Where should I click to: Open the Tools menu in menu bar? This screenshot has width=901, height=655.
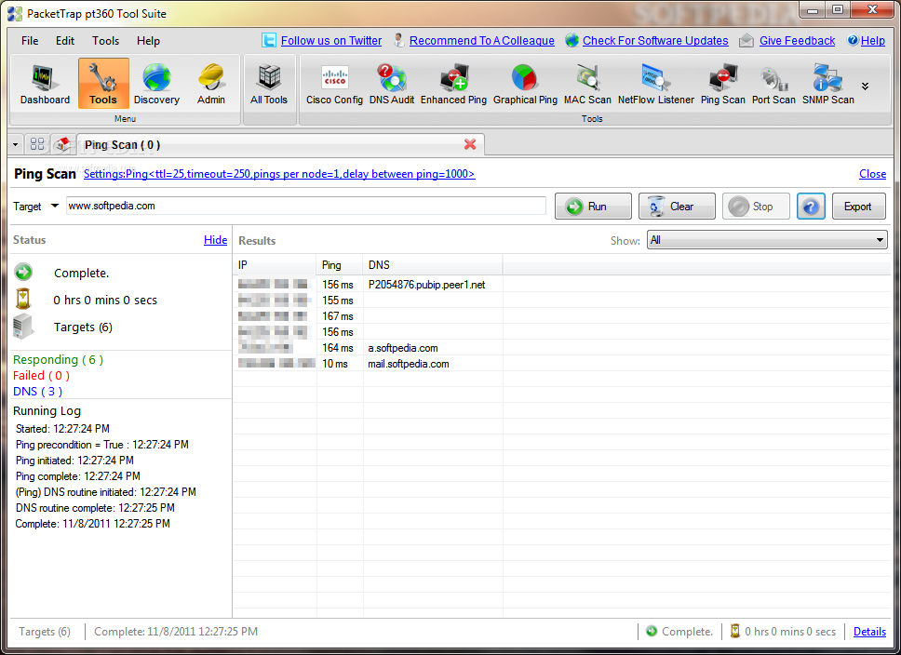pos(106,41)
